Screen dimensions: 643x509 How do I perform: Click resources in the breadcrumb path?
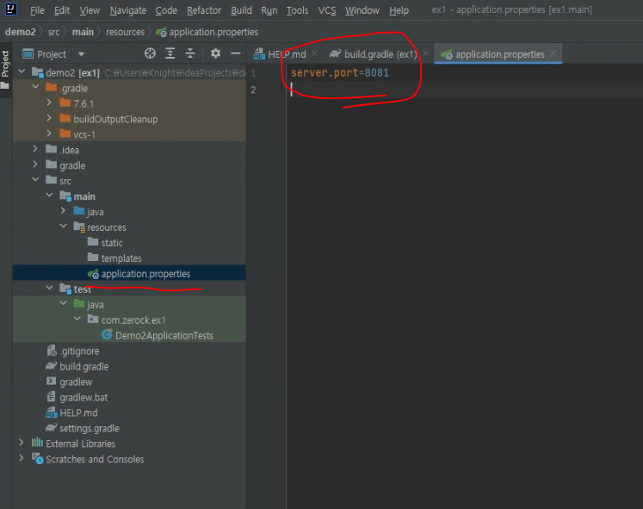125,32
